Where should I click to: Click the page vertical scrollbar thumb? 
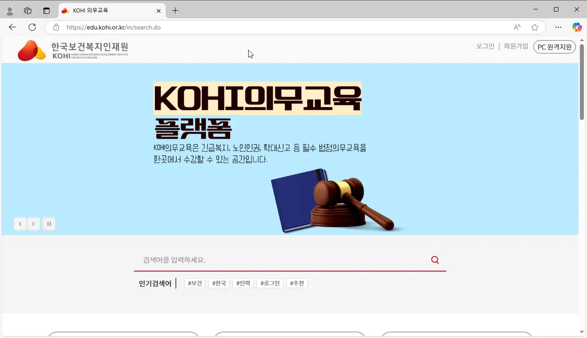pos(582,82)
